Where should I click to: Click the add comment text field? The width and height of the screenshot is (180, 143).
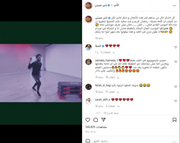[132, 141]
